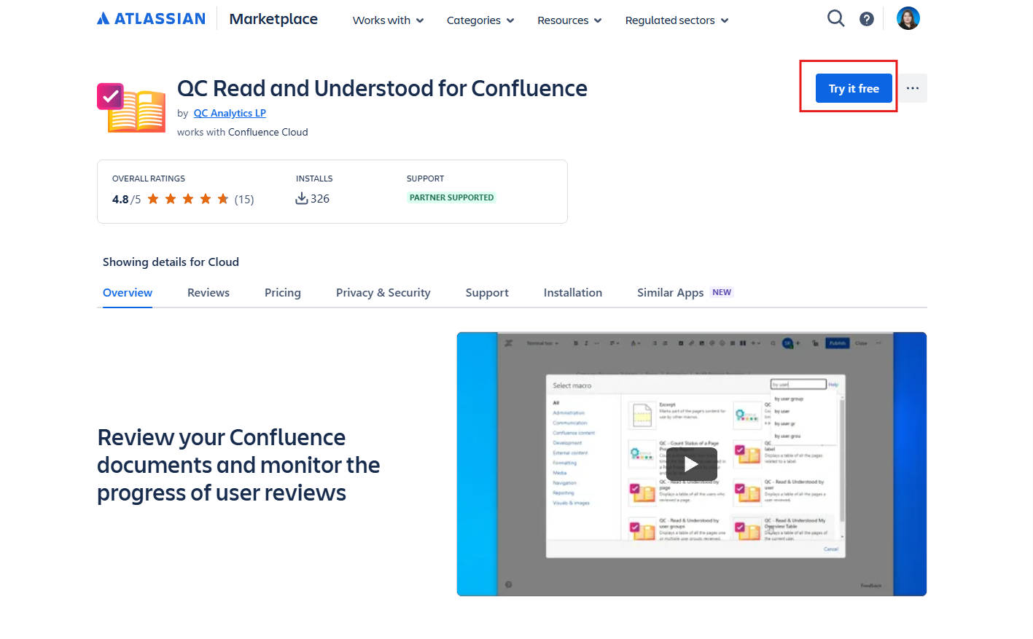Expand the Regulated sectors dropdown
Viewport: 1033px width, 639px height.
(677, 20)
